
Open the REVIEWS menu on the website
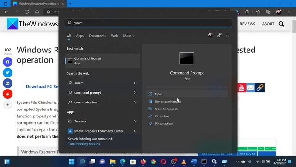coord(247,24)
